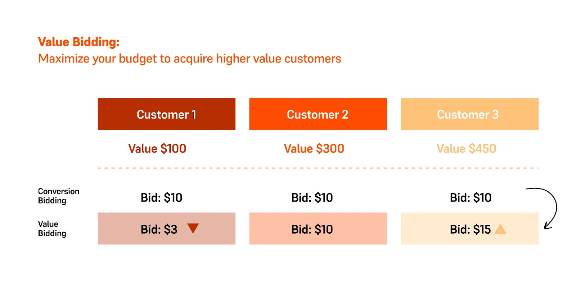Image resolution: width=576 pixels, height=294 pixels.
Task: Click the red downward triangle beside Bid: $3
Action: pyautogui.click(x=193, y=228)
